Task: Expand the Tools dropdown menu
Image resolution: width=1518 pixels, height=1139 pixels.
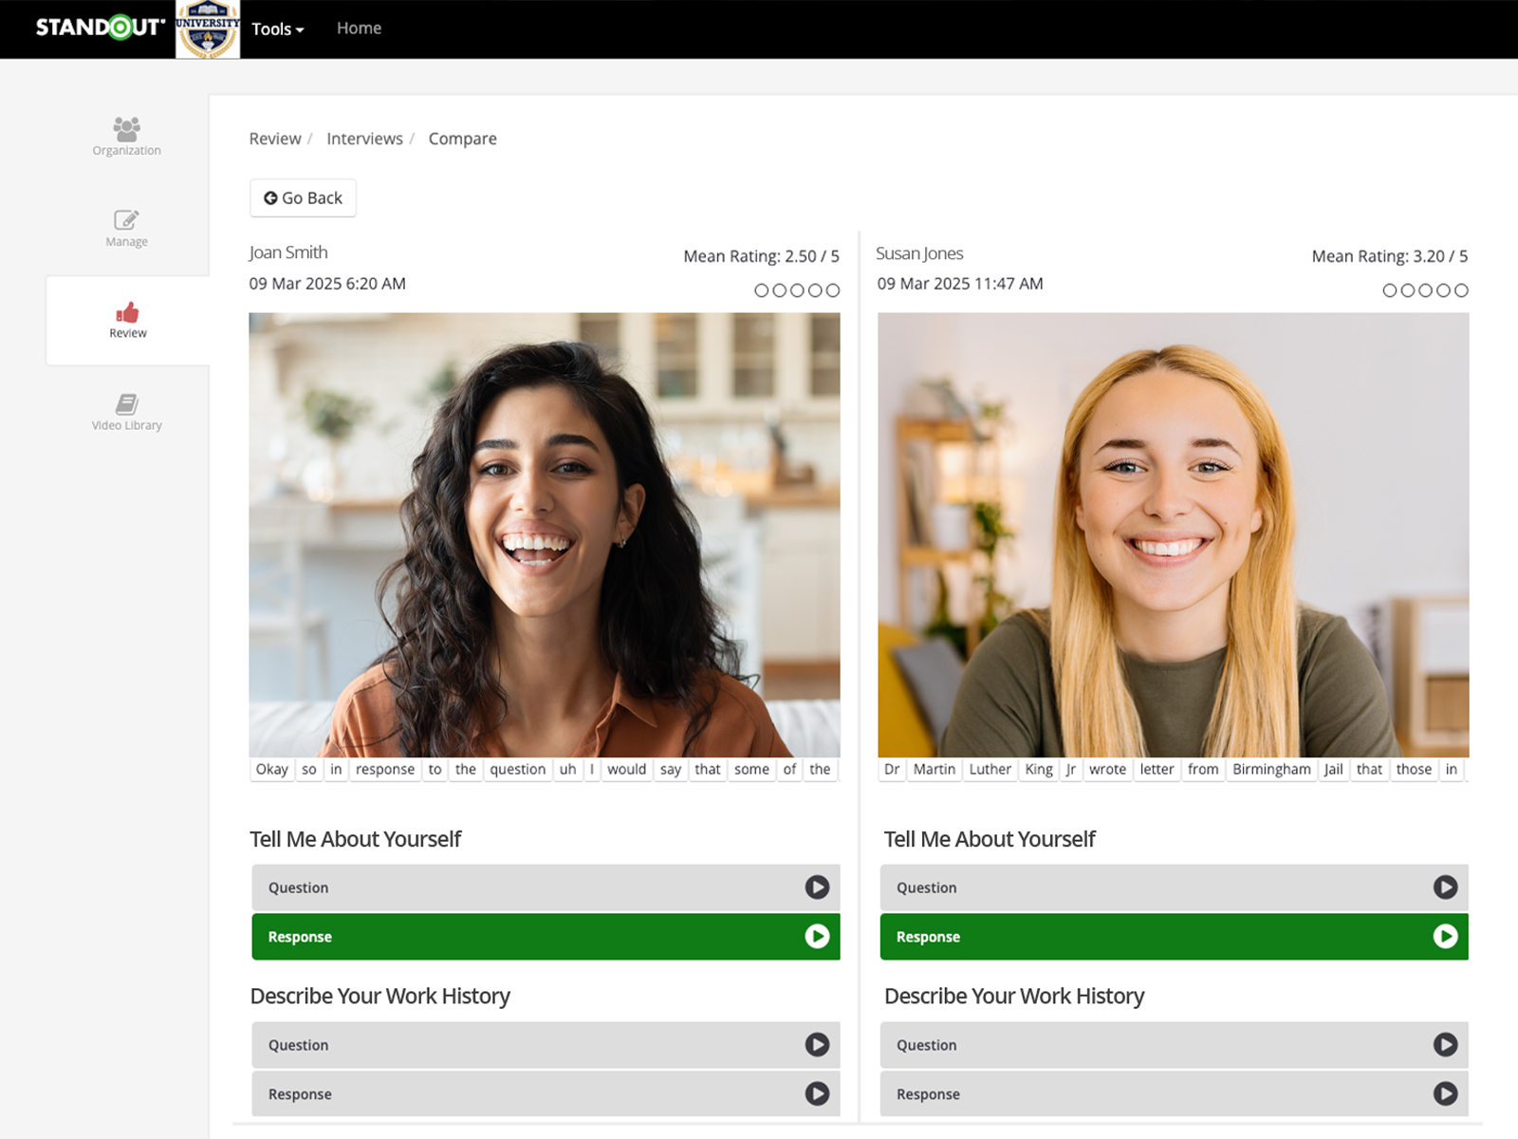Action: coord(277,29)
